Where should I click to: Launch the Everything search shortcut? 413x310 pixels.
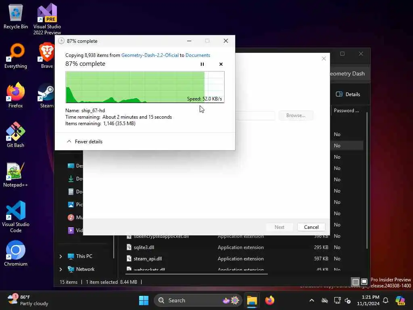pyautogui.click(x=16, y=56)
